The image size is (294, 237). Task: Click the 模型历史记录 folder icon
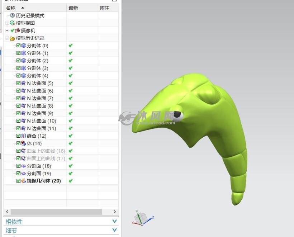click(13, 38)
